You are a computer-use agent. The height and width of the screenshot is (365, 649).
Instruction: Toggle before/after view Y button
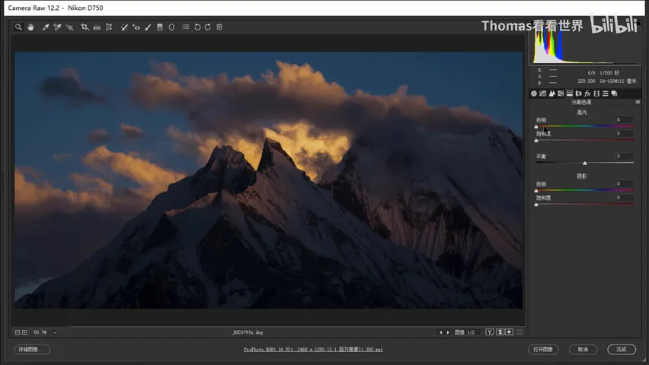tap(490, 332)
